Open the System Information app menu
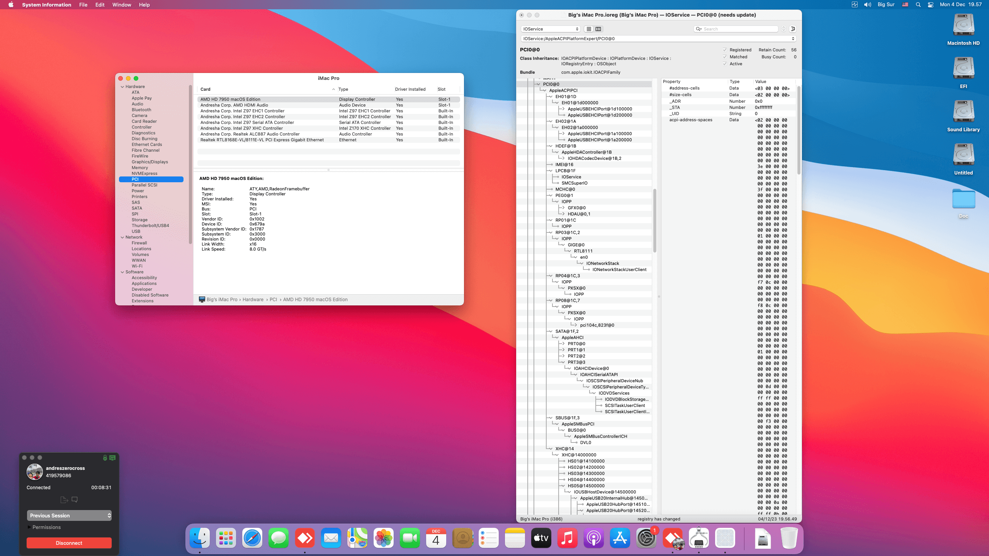The image size is (989, 556). point(46,5)
